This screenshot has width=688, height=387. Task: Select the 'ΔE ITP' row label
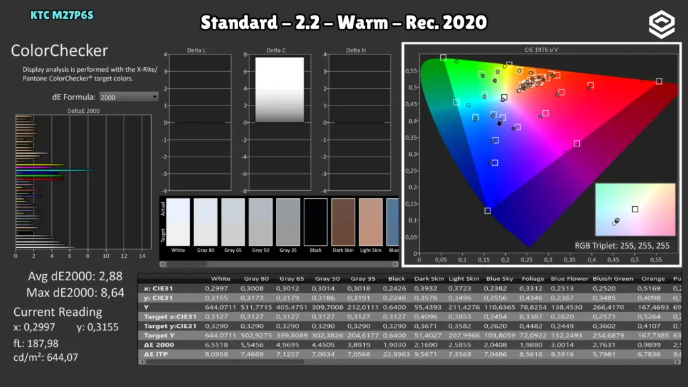(156, 354)
